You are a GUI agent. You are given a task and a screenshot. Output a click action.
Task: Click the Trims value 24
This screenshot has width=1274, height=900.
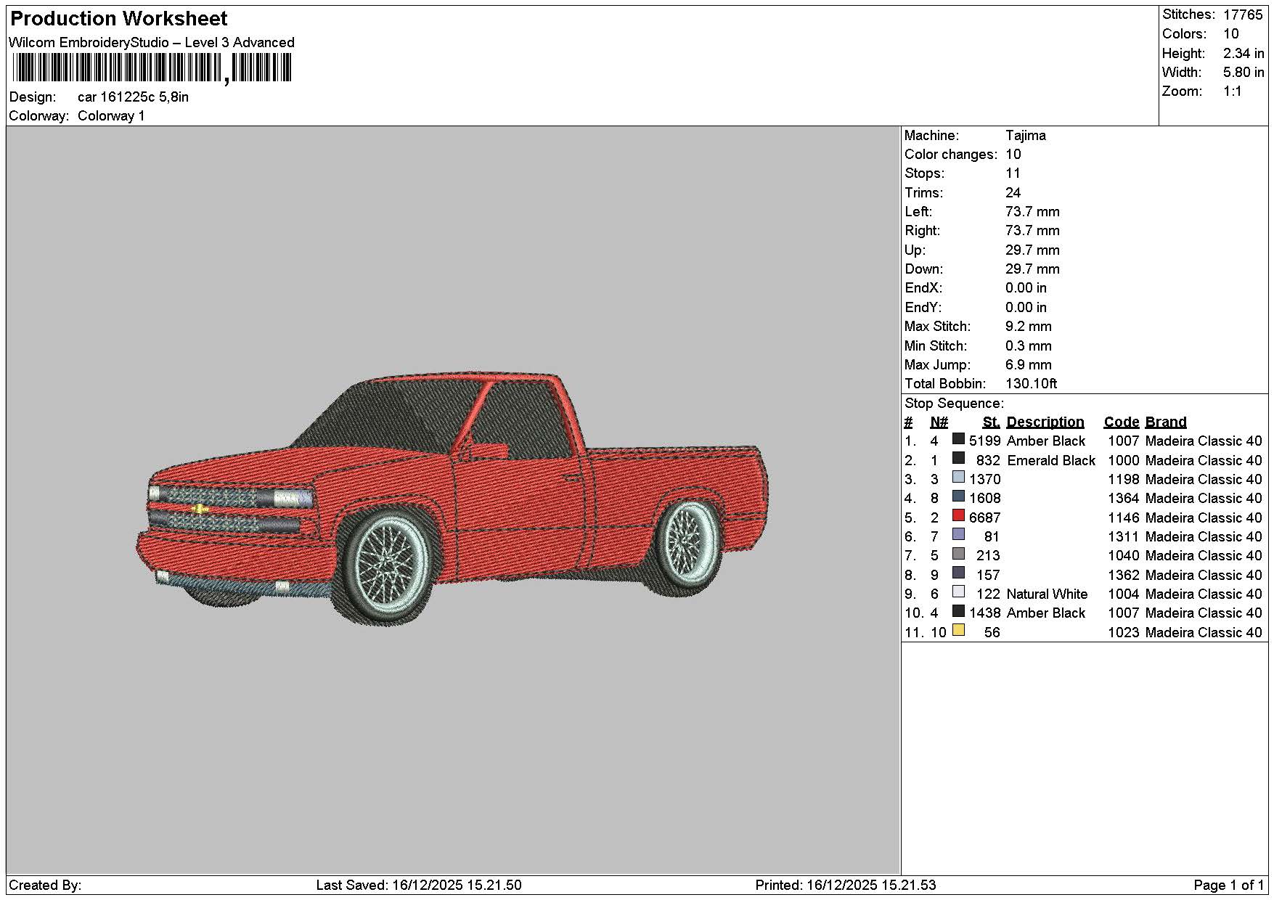[1013, 193]
